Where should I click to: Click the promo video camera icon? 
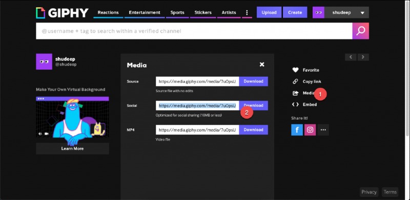click(47, 134)
